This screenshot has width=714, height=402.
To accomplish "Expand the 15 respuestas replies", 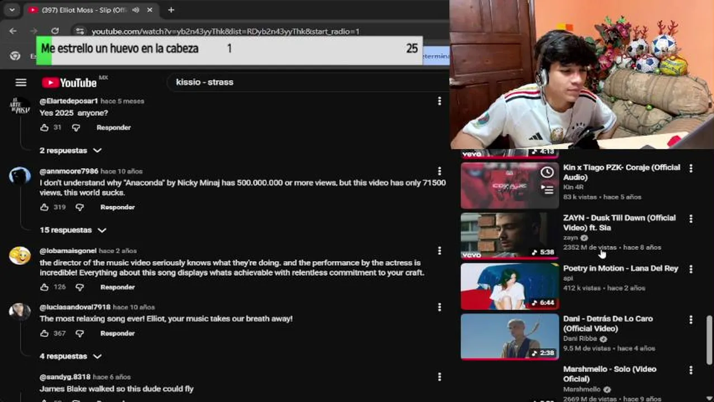I will [73, 230].
